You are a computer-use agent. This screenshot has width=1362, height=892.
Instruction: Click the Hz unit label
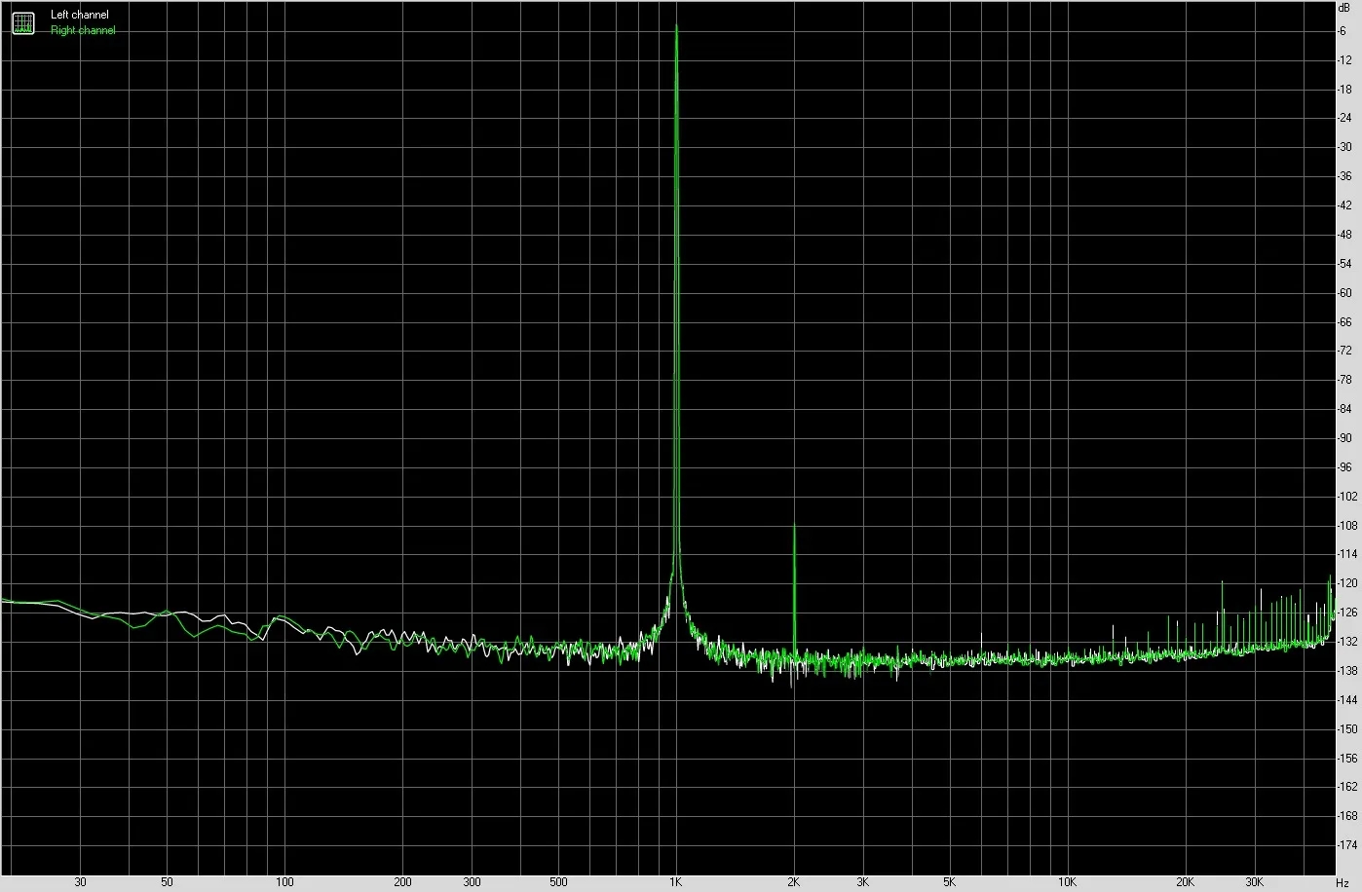1343,882
